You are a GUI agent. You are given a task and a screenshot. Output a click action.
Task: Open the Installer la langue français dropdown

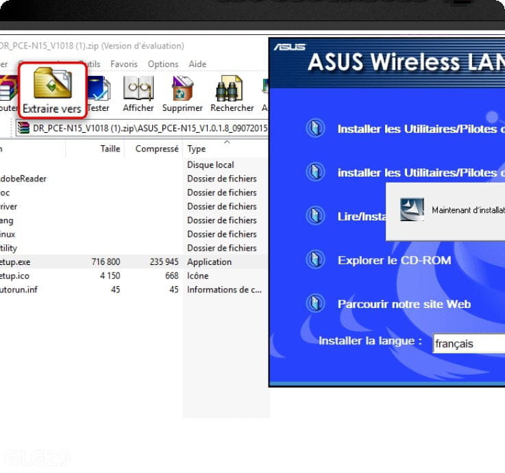[x=469, y=344]
